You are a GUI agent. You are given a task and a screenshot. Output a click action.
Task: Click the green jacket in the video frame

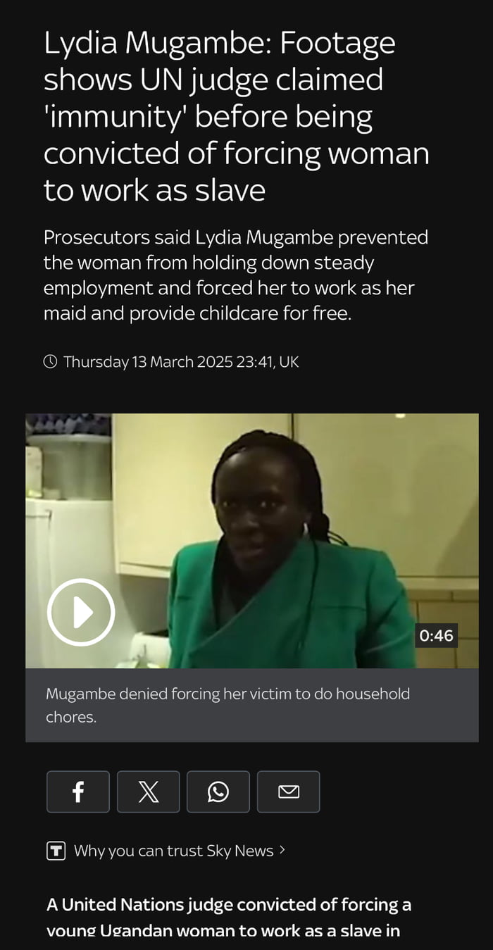coord(289,613)
